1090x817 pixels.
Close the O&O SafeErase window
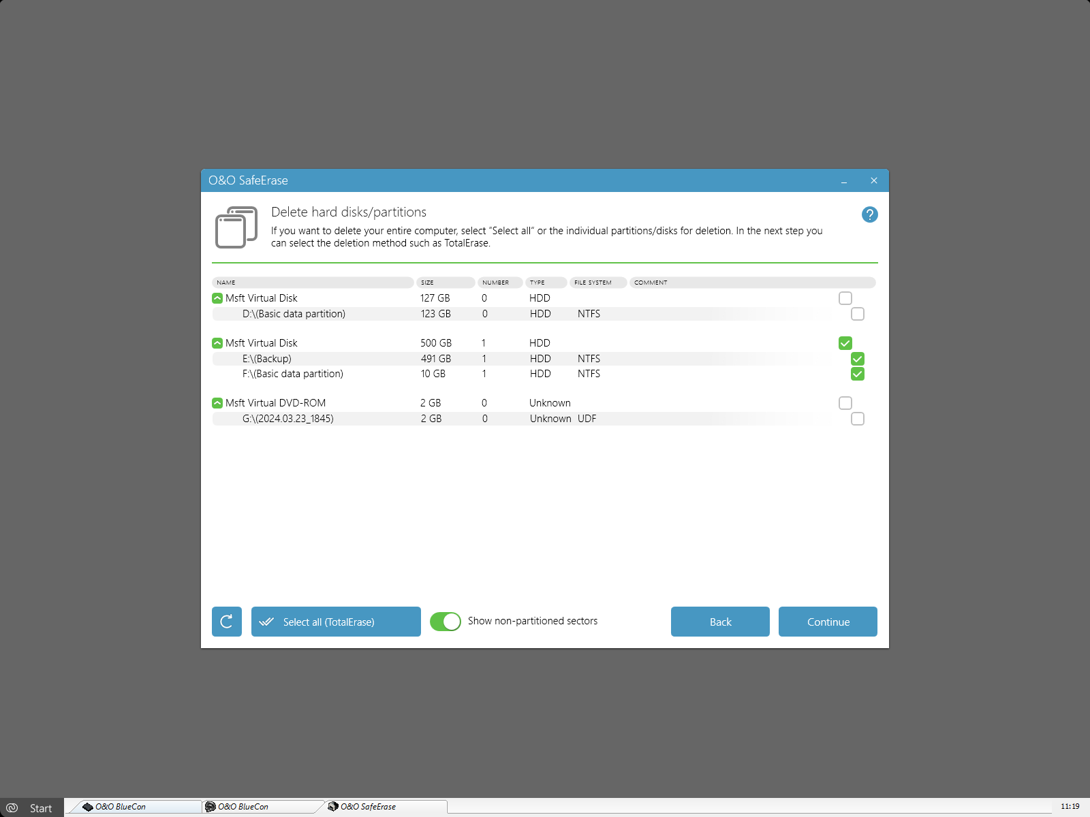pyautogui.click(x=874, y=180)
